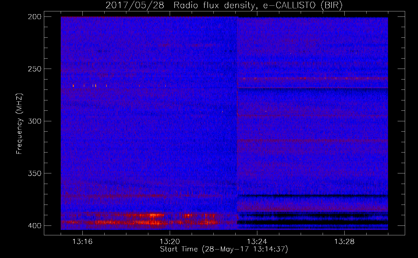Click the 13:24 time tick label
Viewport: 418px width, 258px height.
click(x=257, y=242)
